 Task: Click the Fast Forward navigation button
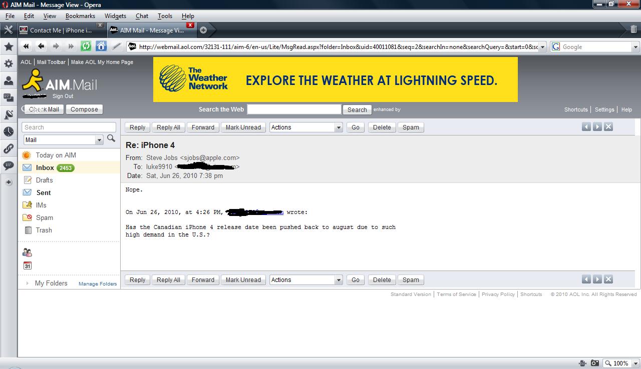click(71, 46)
